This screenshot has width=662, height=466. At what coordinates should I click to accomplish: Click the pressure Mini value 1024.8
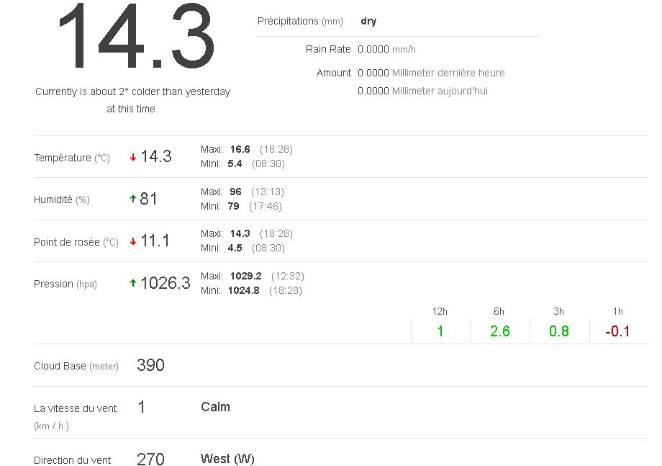pyautogui.click(x=245, y=291)
